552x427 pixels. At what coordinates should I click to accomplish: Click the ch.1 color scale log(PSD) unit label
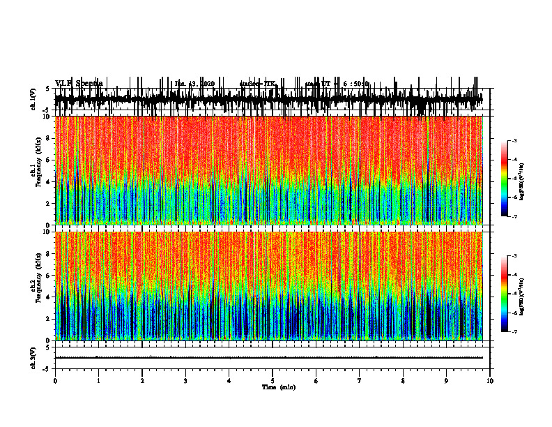[521, 182]
